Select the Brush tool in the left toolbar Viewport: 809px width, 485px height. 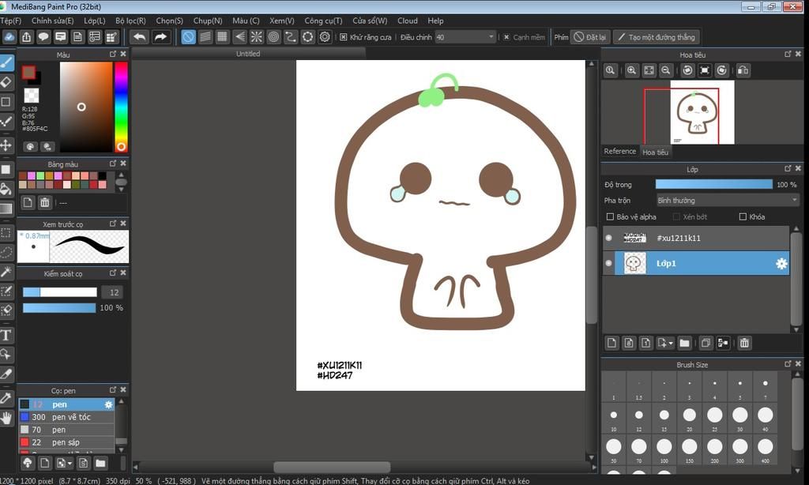[6, 62]
